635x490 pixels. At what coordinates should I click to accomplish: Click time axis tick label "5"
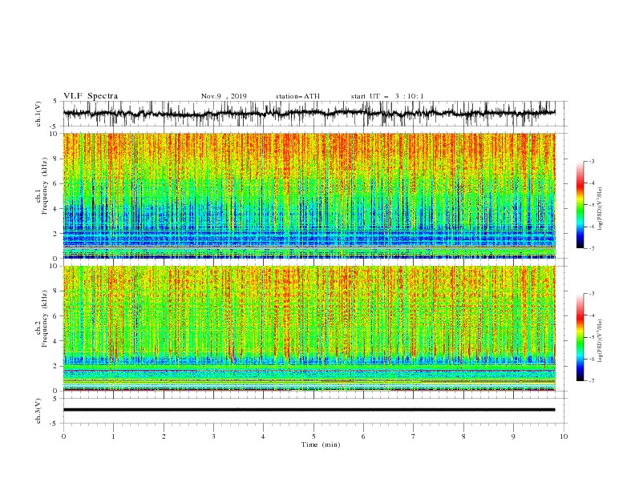tap(313, 436)
